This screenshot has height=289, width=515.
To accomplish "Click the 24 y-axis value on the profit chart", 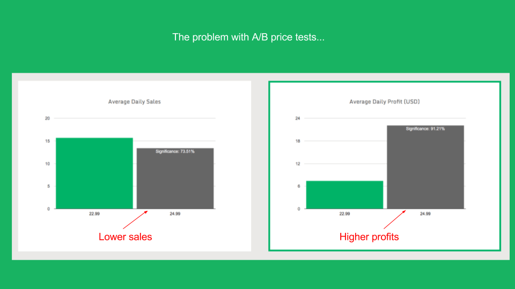I will tap(298, 118).
